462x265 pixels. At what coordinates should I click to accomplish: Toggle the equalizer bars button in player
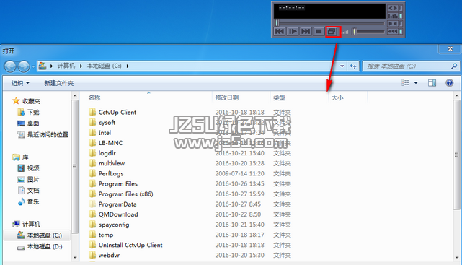coord(394,16)
